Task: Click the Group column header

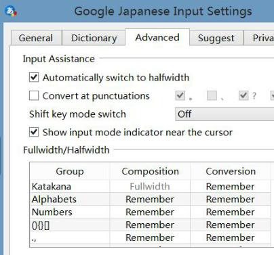Action: (x=70, y=171)
